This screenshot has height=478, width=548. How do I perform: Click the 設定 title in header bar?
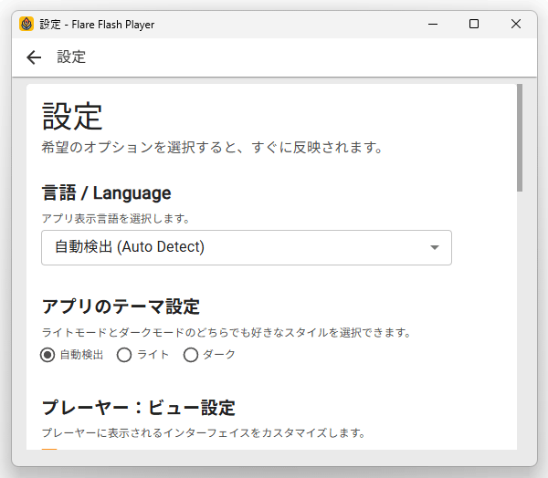click(71, 57)
